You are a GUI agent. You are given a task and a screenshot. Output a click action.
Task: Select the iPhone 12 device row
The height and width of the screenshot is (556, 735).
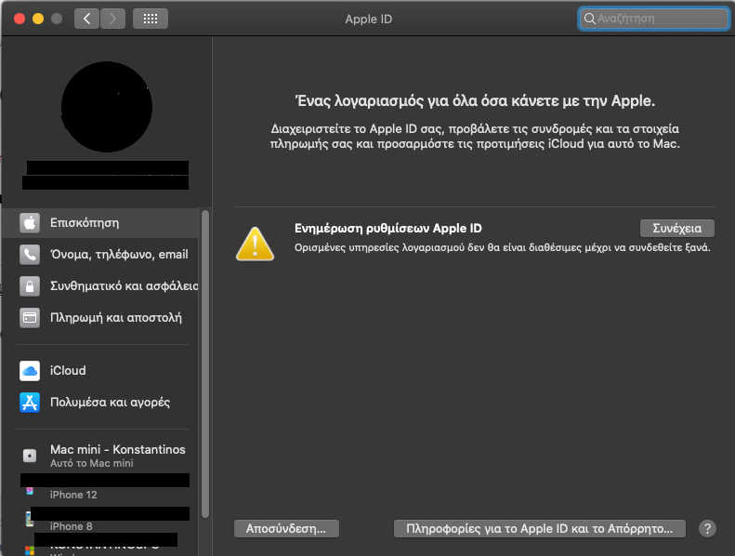pyautogui.click(x=100, y=488)
